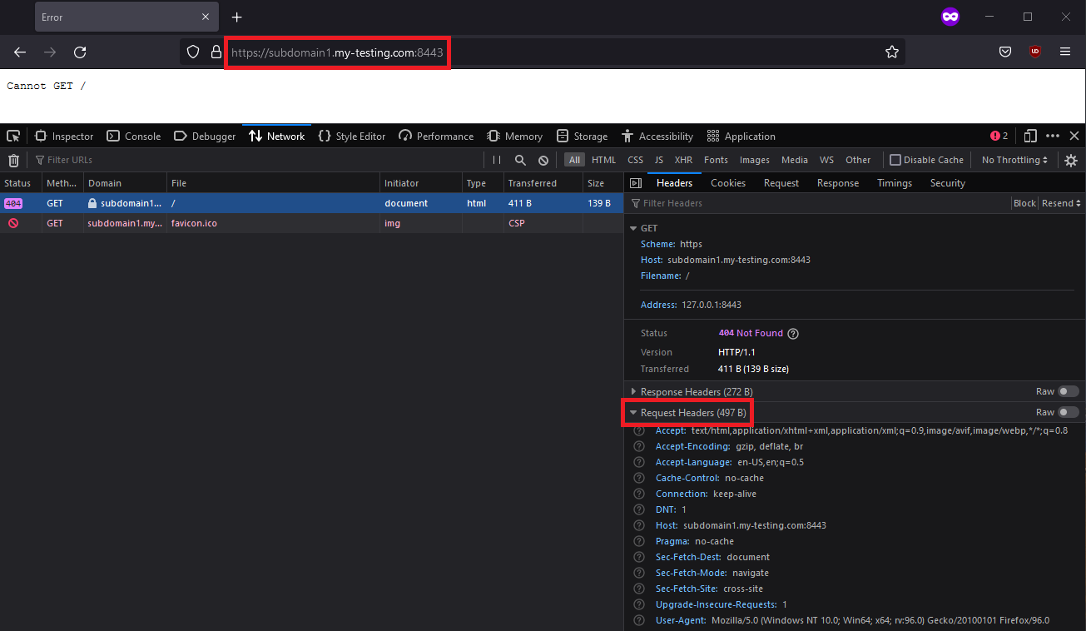
Task: Click the request blocking icon
Action: pos(543,160)
